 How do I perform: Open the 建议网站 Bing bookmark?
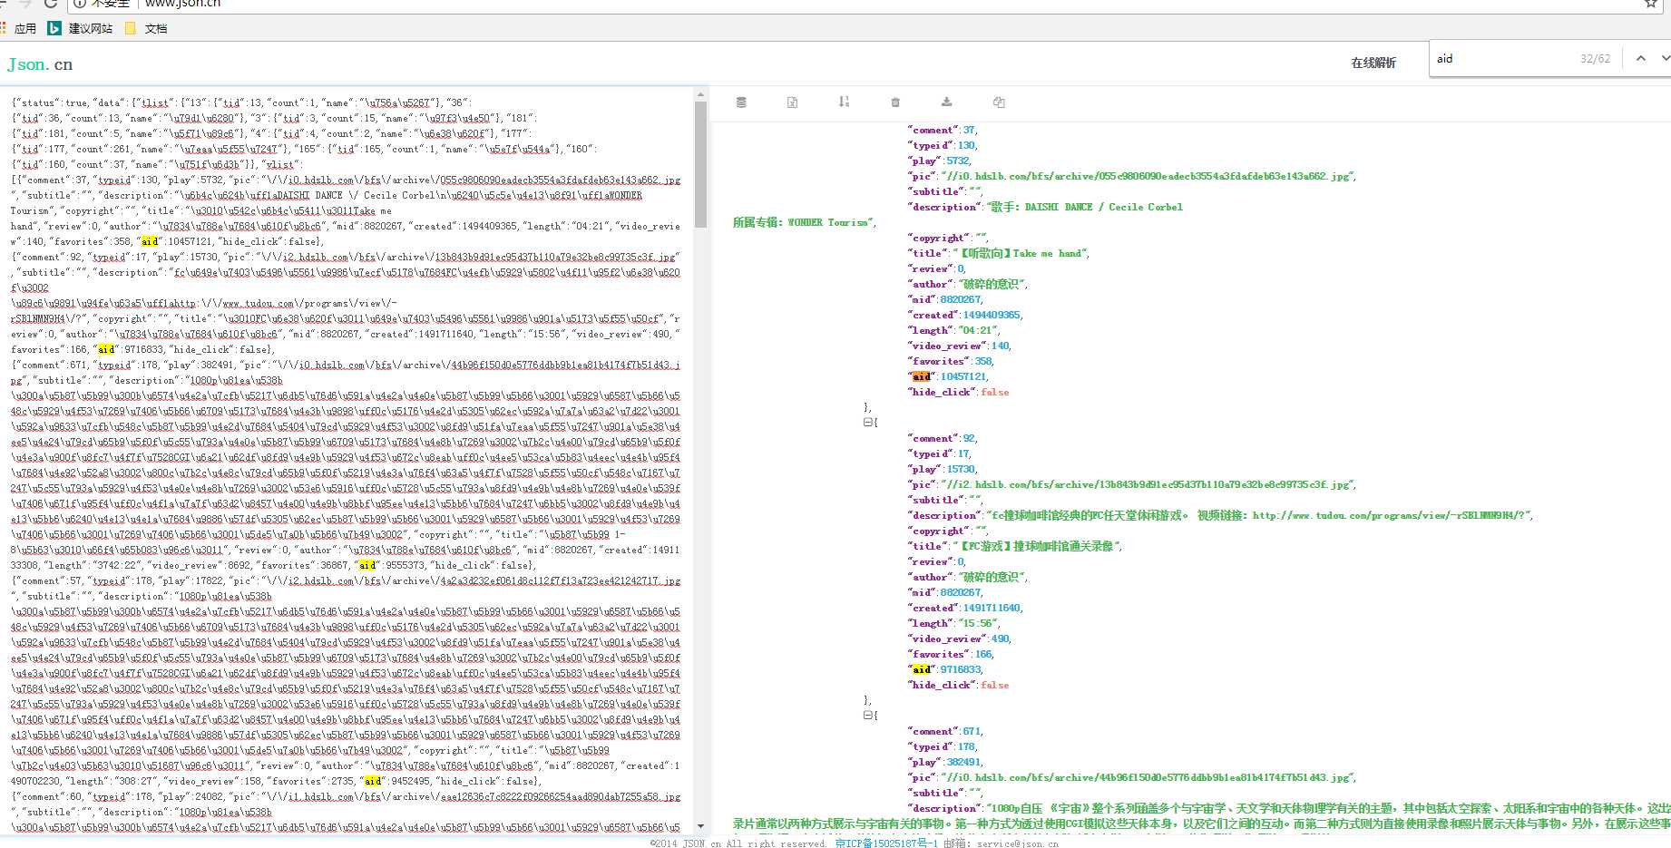(x=81, y=28)
